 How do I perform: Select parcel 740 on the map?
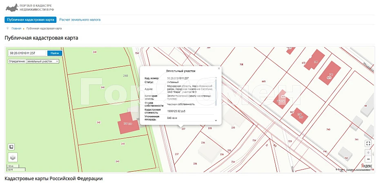(329, 129)
